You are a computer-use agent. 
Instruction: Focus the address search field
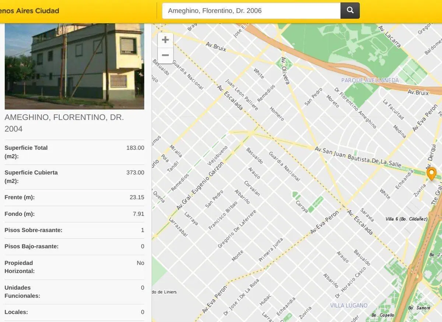(251, 11)
